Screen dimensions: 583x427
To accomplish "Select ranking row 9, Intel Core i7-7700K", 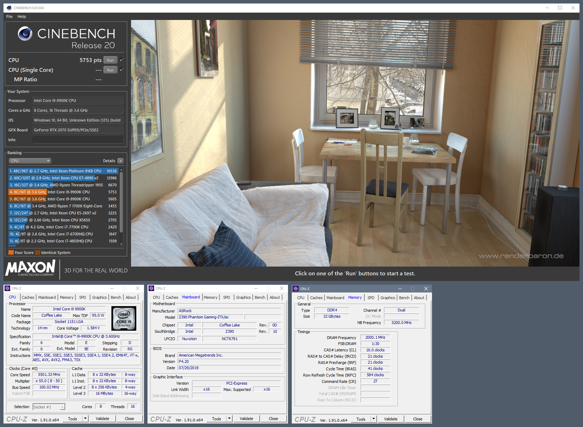I will click(x=63, y=227).
